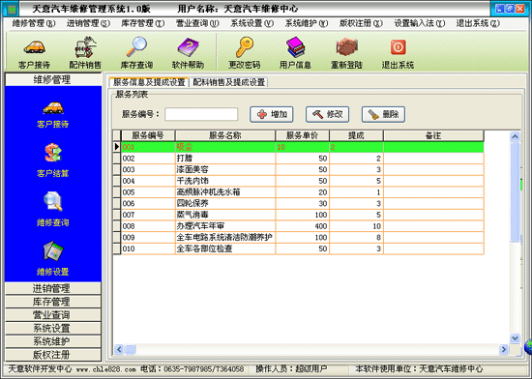Click horizontal scrollbar left arrow

tap(119, 349)
